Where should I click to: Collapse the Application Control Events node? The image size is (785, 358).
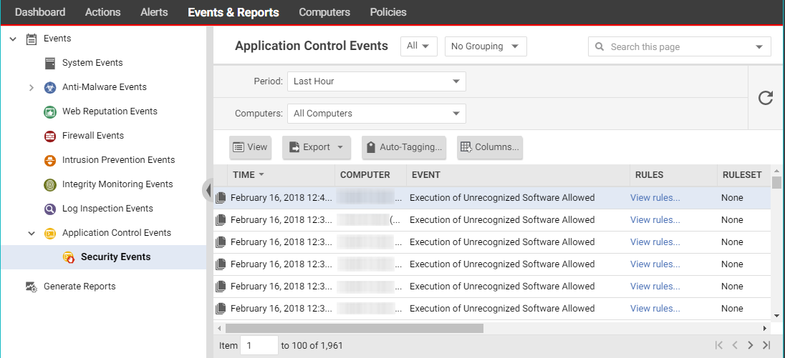[x=31, y=233]
